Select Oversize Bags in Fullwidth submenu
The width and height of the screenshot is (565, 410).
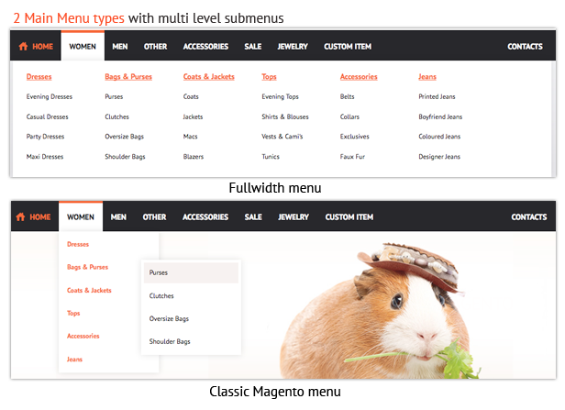[125, 137]
